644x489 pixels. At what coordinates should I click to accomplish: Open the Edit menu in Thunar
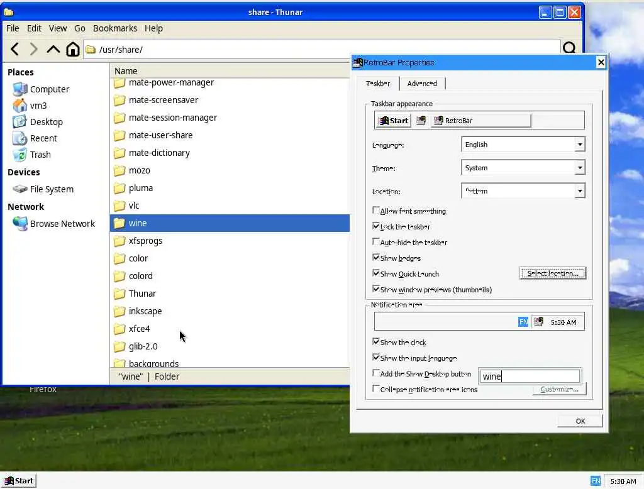coord(34,28)
